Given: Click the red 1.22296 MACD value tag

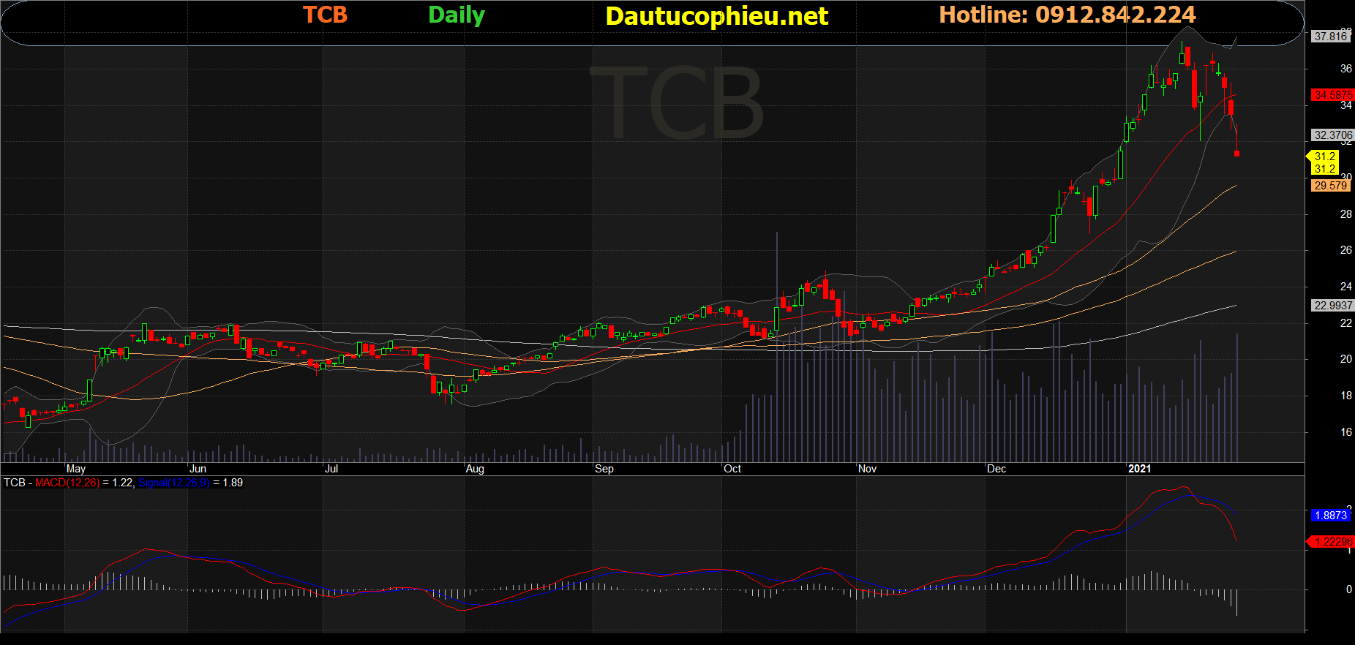Looking at the screenshot, I should (x=1332, y=542).
